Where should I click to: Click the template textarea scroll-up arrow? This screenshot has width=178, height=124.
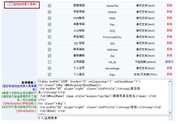coord(170,81)
